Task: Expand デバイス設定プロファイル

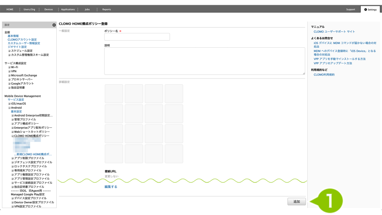Action: (x=12, y=199)
